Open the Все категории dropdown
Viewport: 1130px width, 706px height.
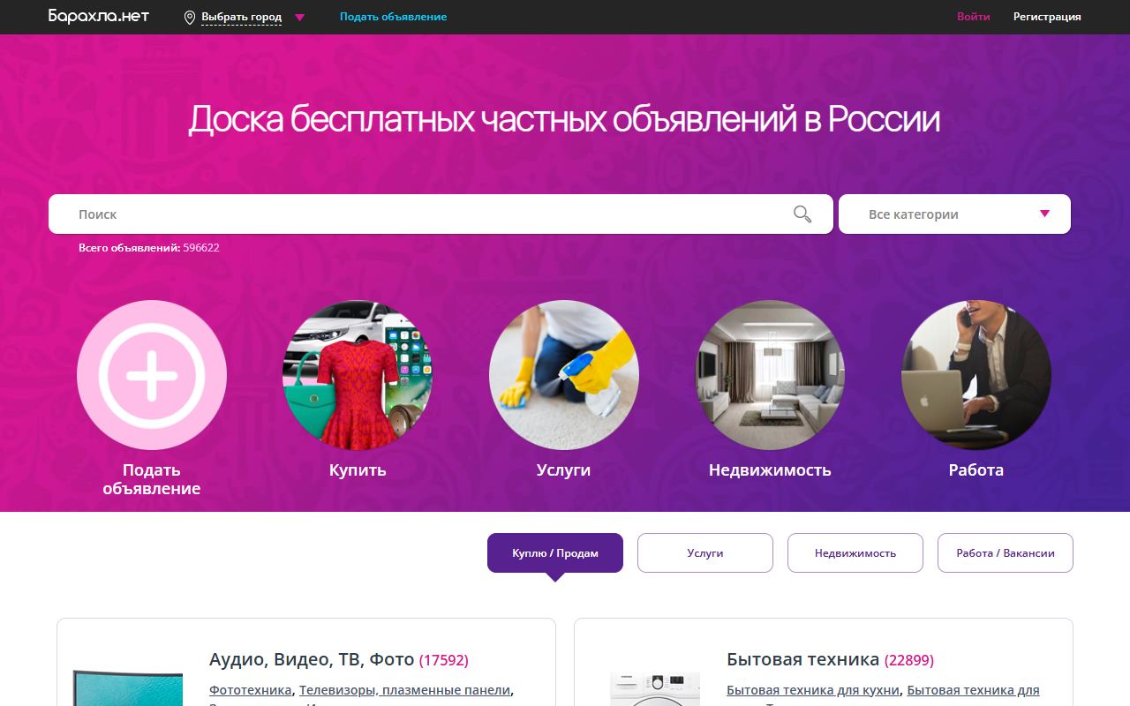[954, 214]
